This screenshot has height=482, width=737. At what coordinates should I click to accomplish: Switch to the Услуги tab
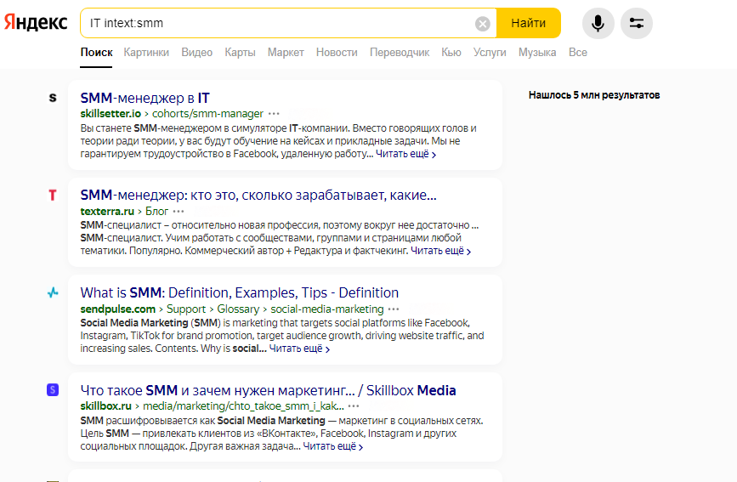click(490, 52)
